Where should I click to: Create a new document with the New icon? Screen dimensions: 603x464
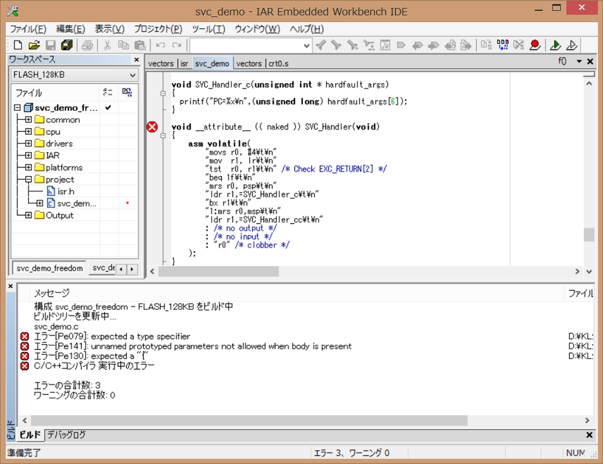click(x=18, y=45)
